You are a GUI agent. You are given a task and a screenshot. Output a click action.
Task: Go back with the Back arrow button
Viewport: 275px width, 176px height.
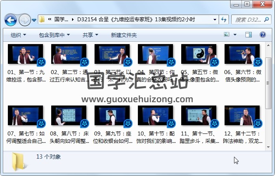(x=11, y=20)
